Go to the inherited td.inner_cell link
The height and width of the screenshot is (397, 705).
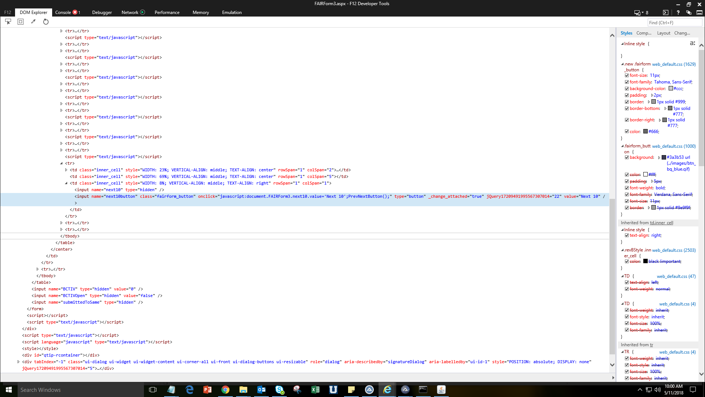click(662, 223)
